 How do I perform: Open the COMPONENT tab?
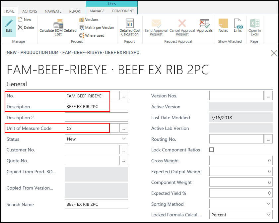point(123,11)
